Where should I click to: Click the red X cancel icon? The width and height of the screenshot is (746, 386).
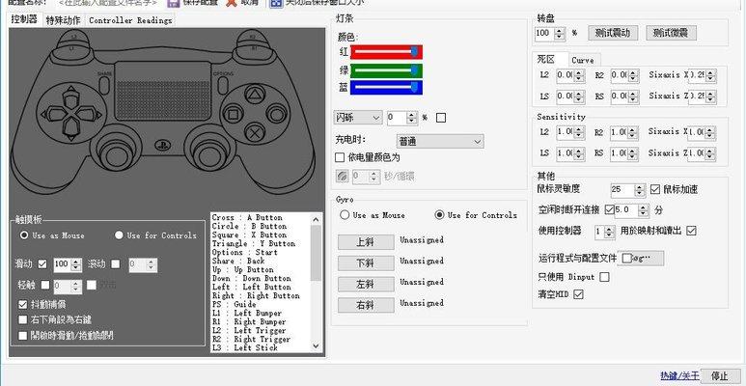tap(232, 2)
